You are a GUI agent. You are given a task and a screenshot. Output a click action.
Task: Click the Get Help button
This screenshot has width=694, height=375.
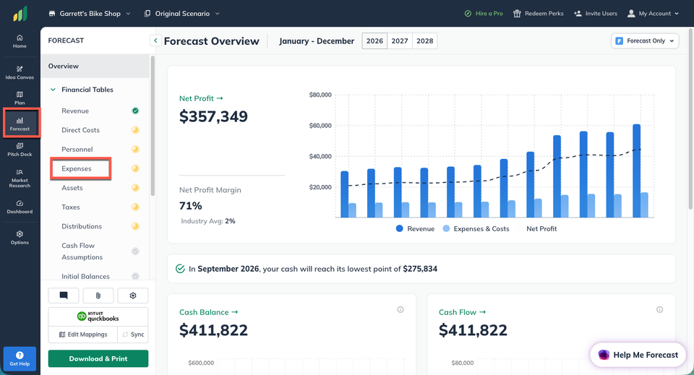[x=20, y=358]
